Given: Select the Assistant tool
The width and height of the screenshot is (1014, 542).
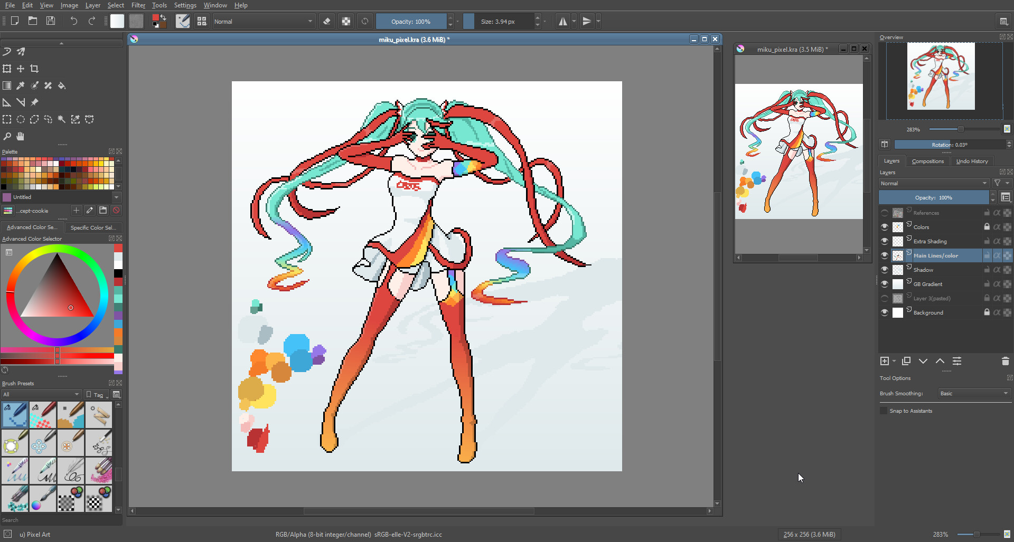Looking at the screenshot, I should click(x=7, y=102).
